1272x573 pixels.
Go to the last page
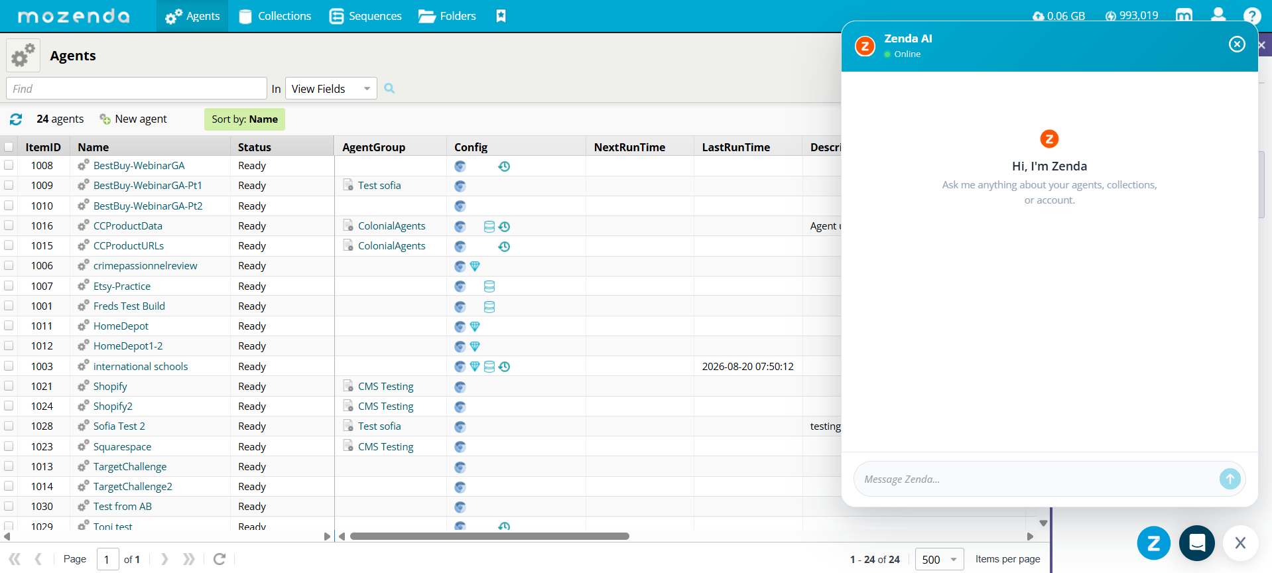(x=189, y=559)
